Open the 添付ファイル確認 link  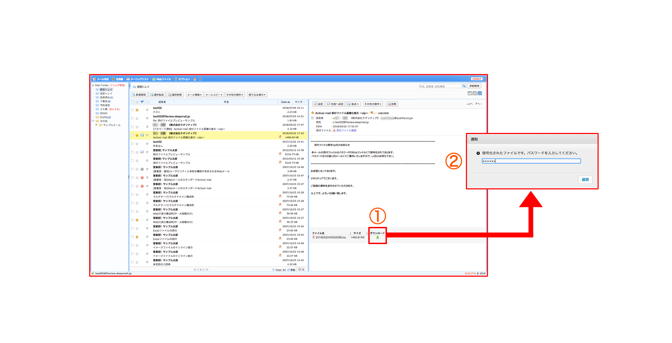click(x=346, y=130)
